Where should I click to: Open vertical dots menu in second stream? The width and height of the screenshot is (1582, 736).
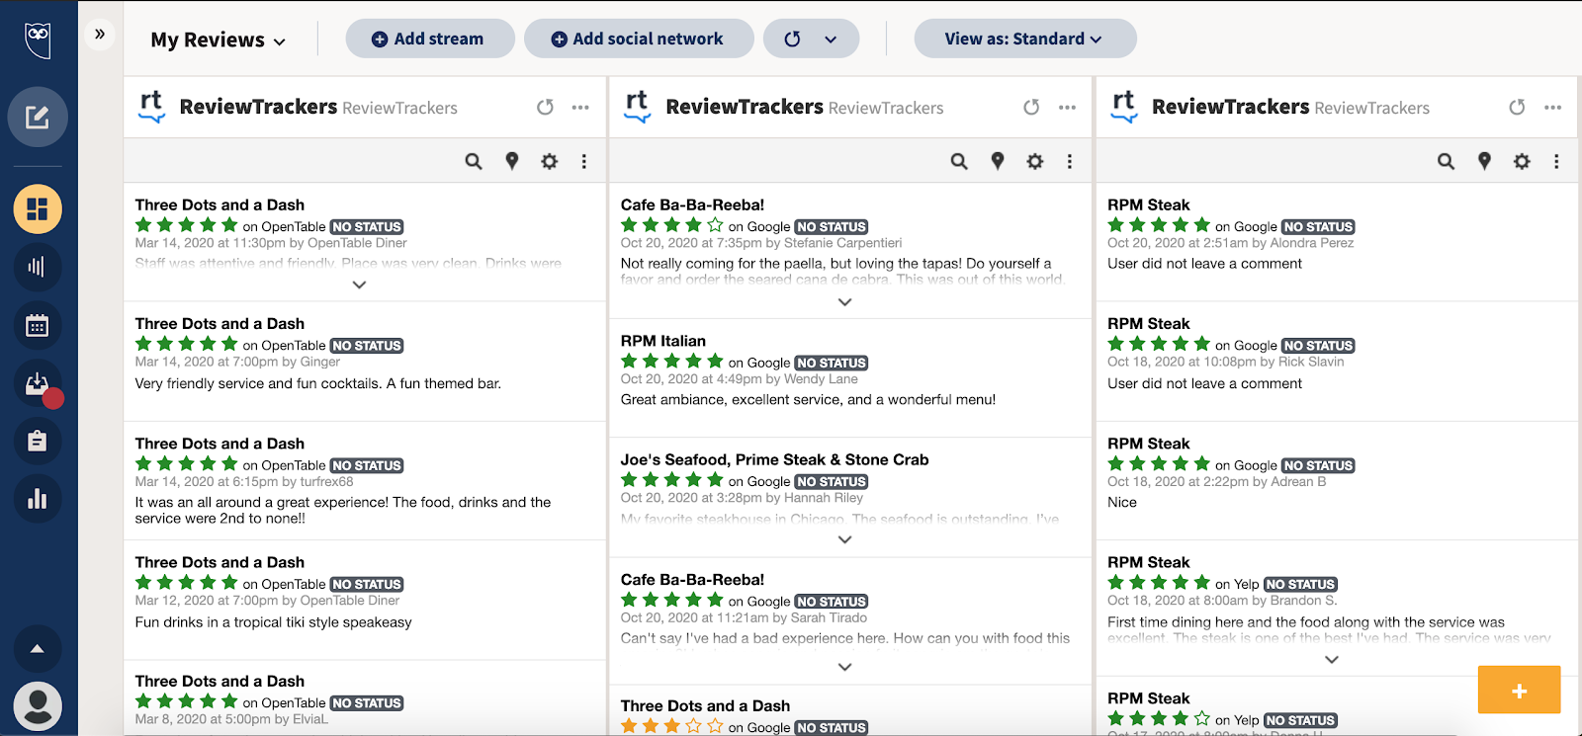click(1070, 161)
